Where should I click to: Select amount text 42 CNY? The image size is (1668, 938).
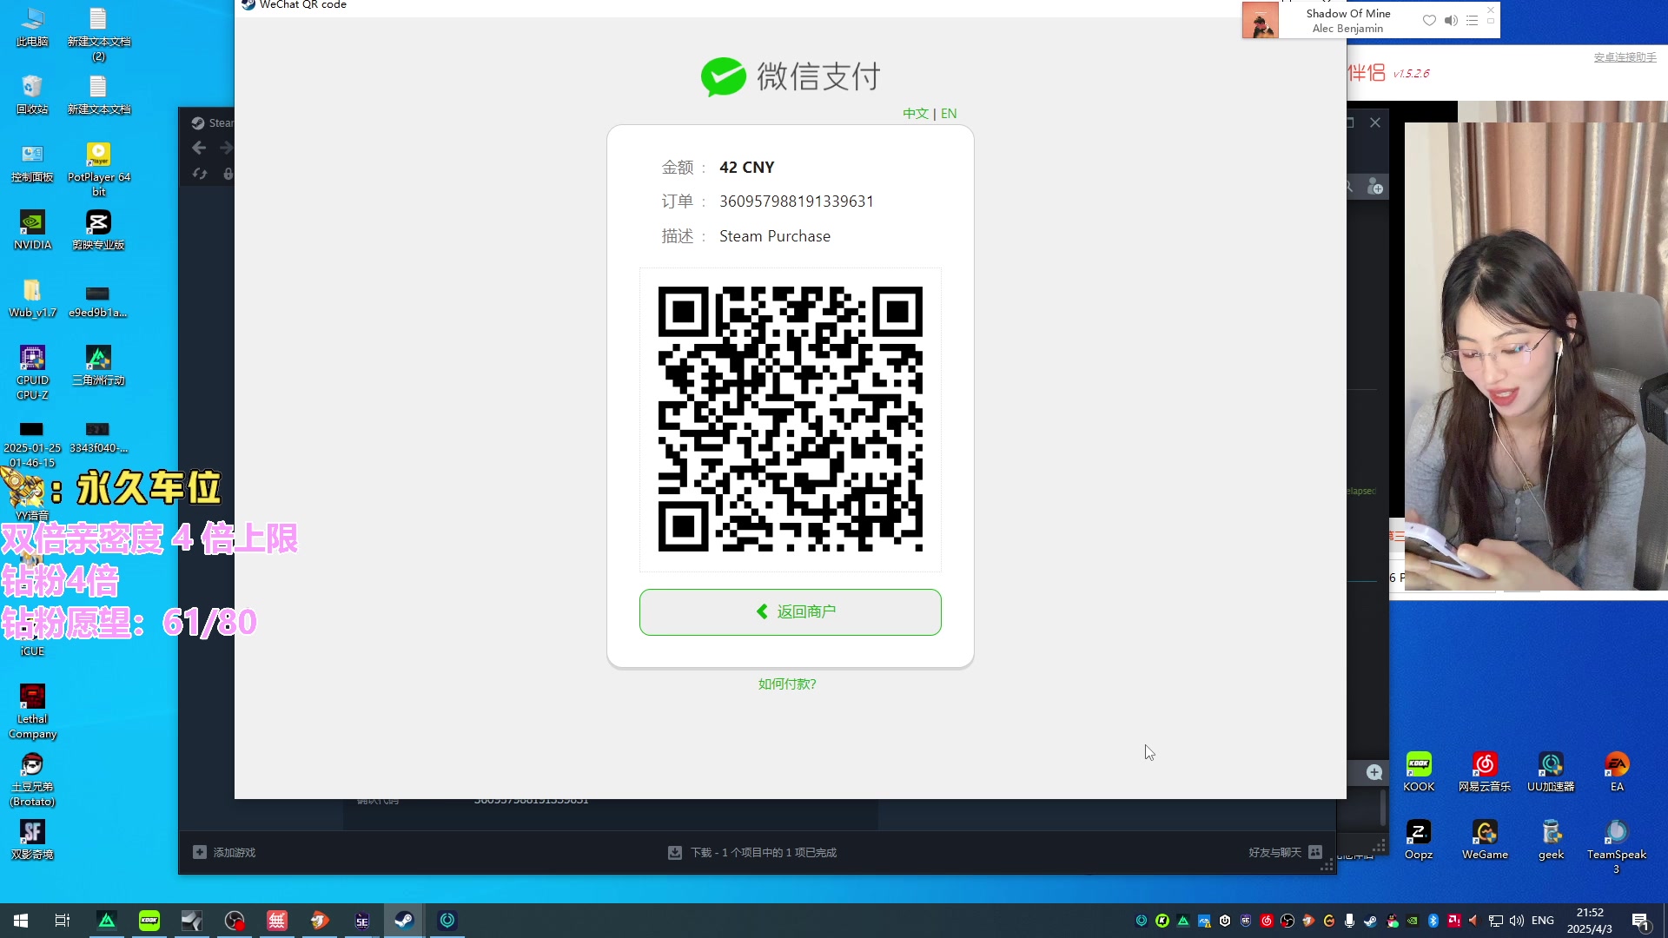coord(746,168)
